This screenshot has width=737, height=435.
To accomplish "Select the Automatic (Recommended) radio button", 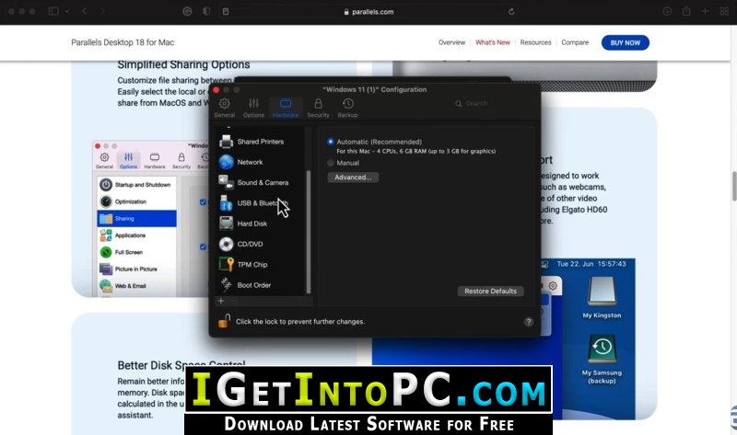I will pos(331,142).
